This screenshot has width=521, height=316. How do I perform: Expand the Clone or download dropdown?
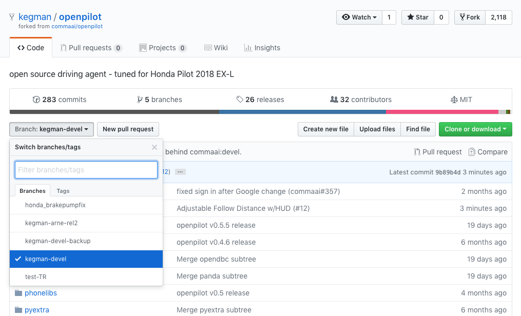[x=475, y=129]
